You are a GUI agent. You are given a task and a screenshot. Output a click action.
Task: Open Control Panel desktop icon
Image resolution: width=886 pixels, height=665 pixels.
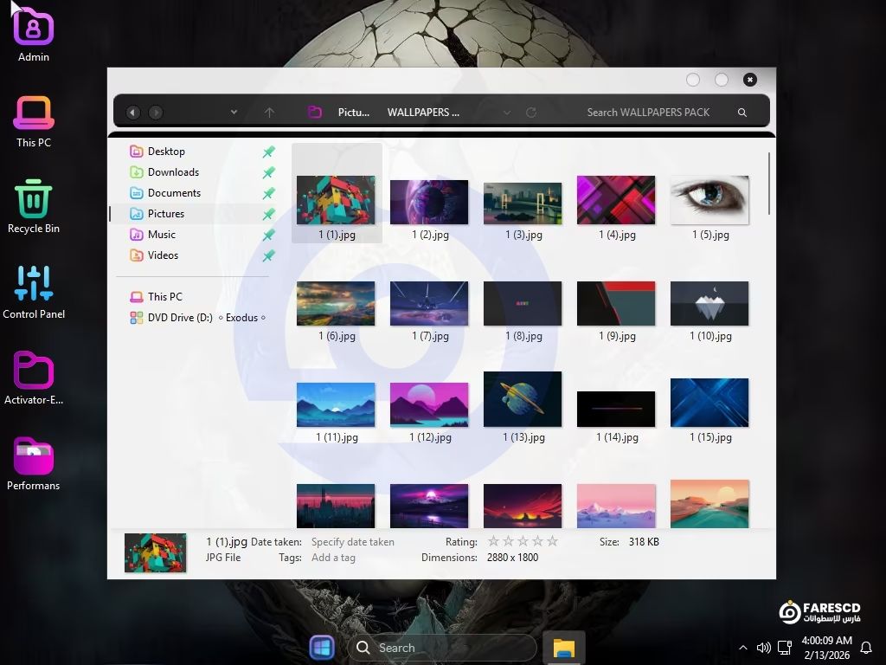33,284
